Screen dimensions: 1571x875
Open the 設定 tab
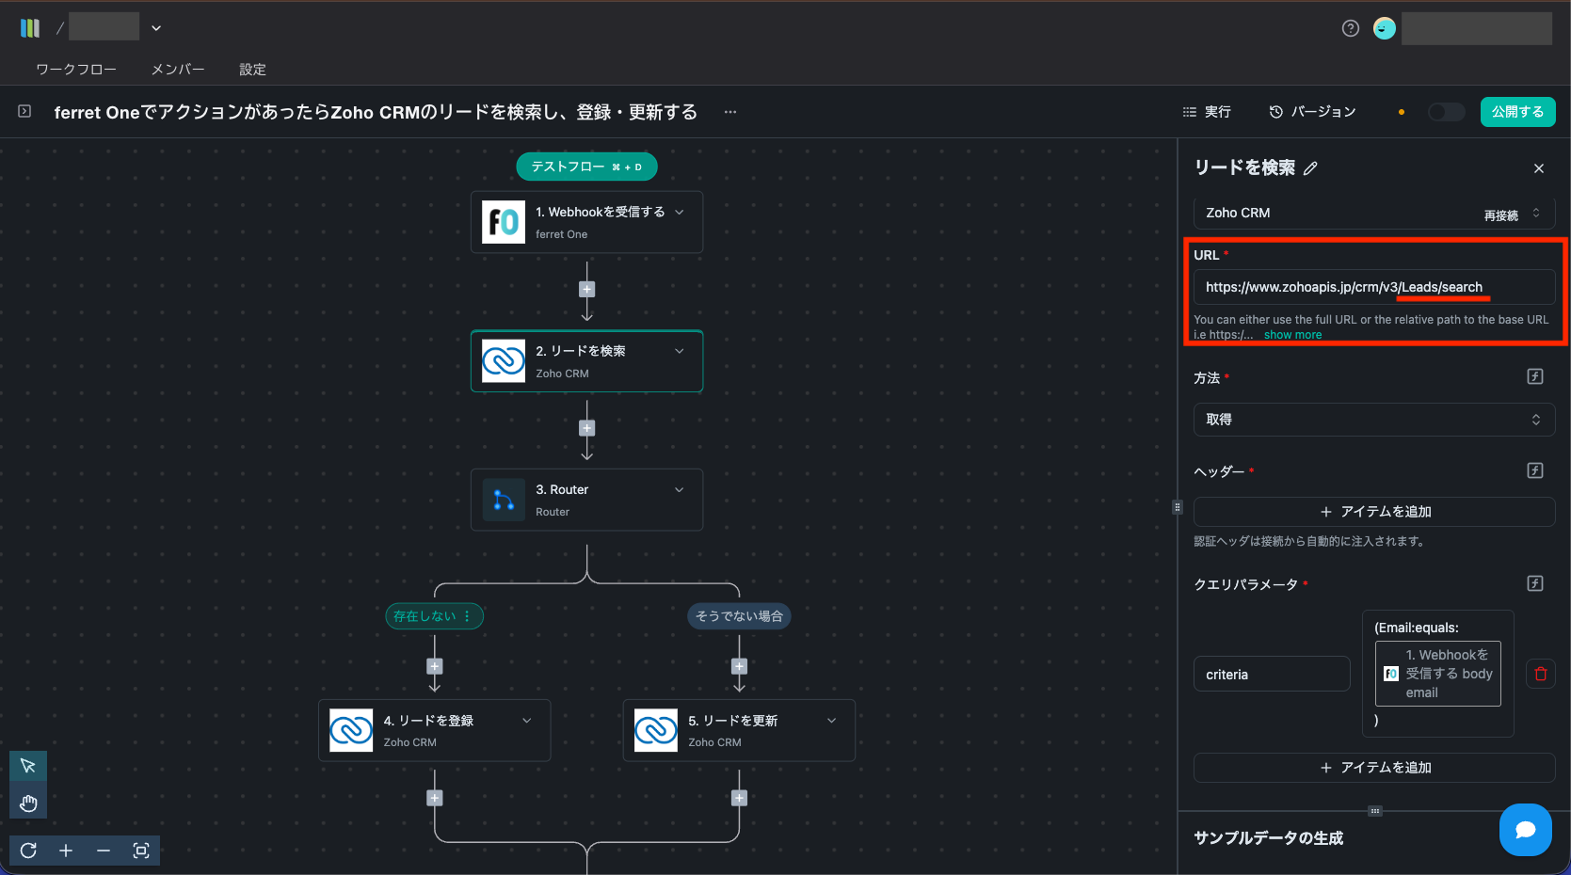point(252,70)
